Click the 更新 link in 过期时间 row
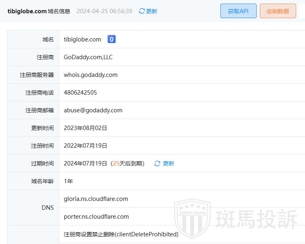This screenshot has height=244, width=305. point(168,163)
